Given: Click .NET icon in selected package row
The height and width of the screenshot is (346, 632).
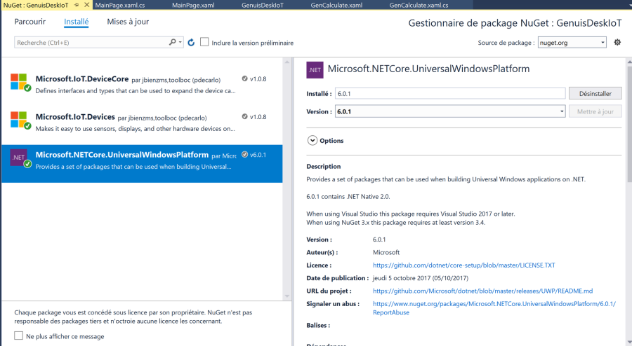Looking at the screenshot, I should (18, 158).
